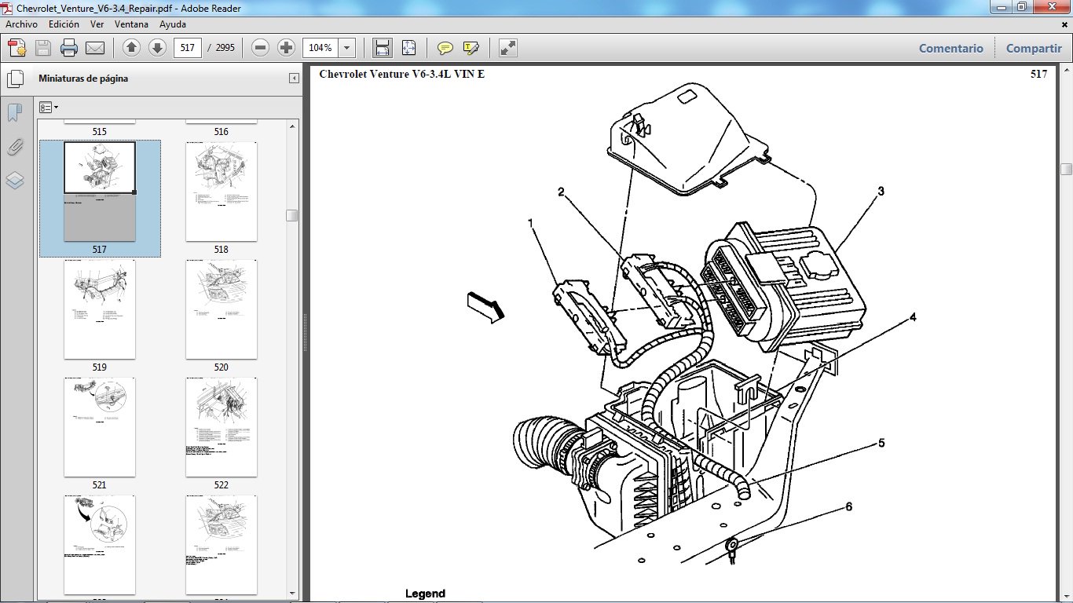Image resolution: width=1073 pixels, height=603 pixels.
Task: Click the '516' thumbnail page label
Action: 222,132
